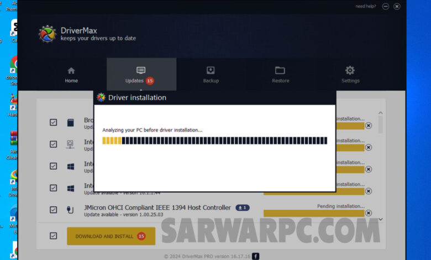The image size is (431, 260).
Task: Click the DriverMax PRO version 16.17.16 text
Action: coord(216,257)
